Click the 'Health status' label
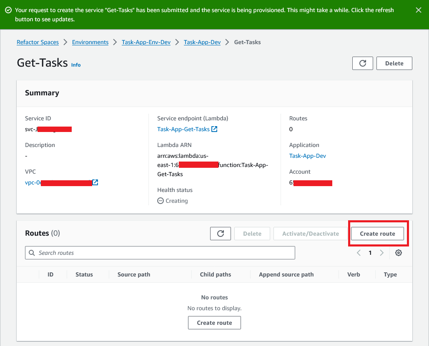 (175, 190)
